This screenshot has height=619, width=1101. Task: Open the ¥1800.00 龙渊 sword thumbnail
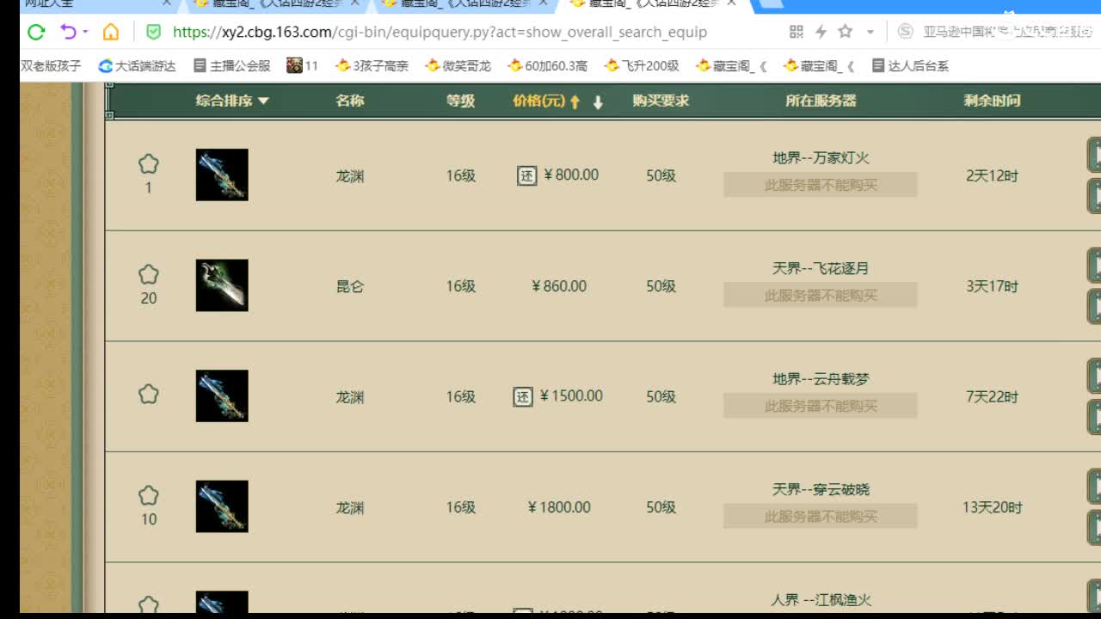(222, 506)
